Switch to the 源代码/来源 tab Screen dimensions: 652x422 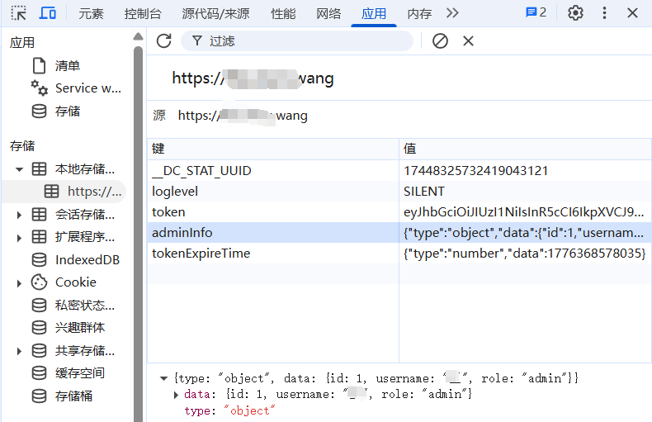[215, 14]
